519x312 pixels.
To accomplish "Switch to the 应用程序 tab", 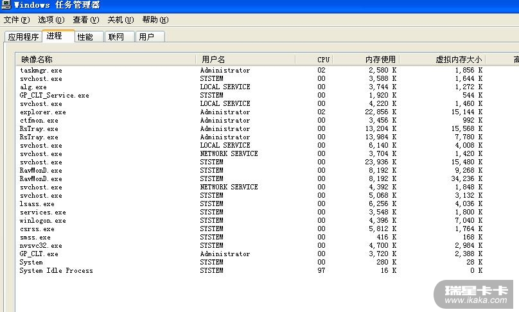I will point(23,37).
